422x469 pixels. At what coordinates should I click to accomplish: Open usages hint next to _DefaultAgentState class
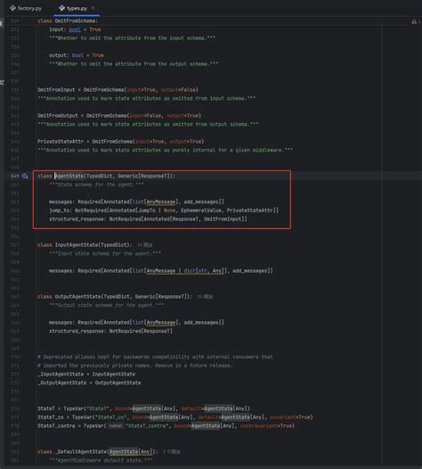[172, 452]
